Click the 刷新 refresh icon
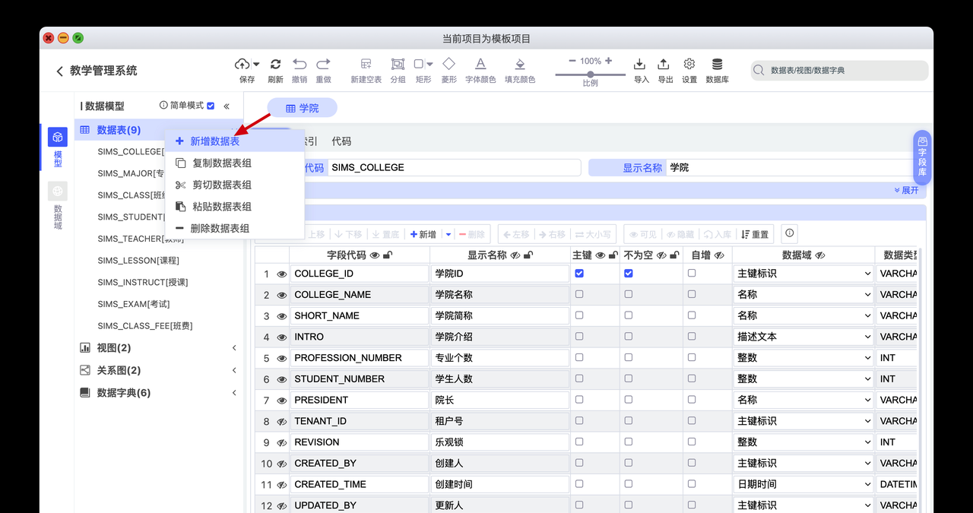Viewport: 973px width, 513px height. click(275, 65)
